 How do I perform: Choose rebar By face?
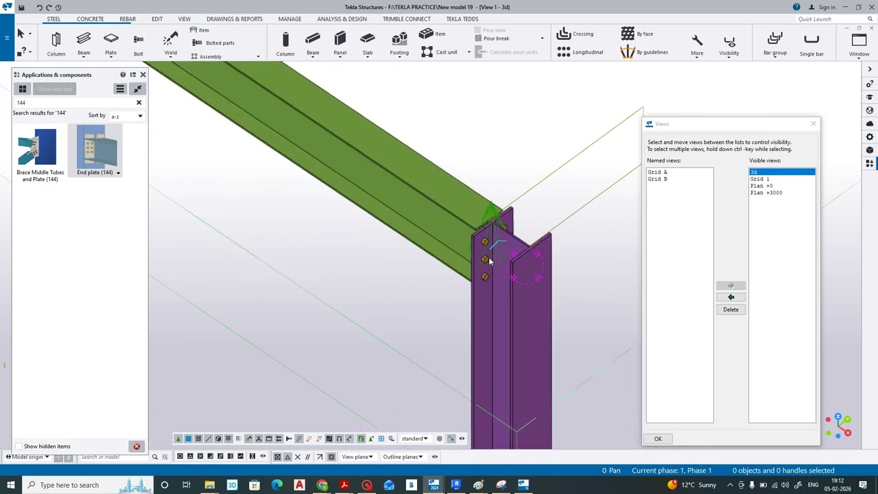pyautogui.click(x=637, y=34)
